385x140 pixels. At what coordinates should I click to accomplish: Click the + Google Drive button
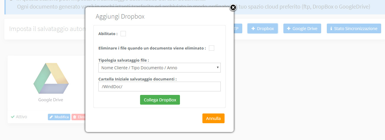(x=302, y=29)
